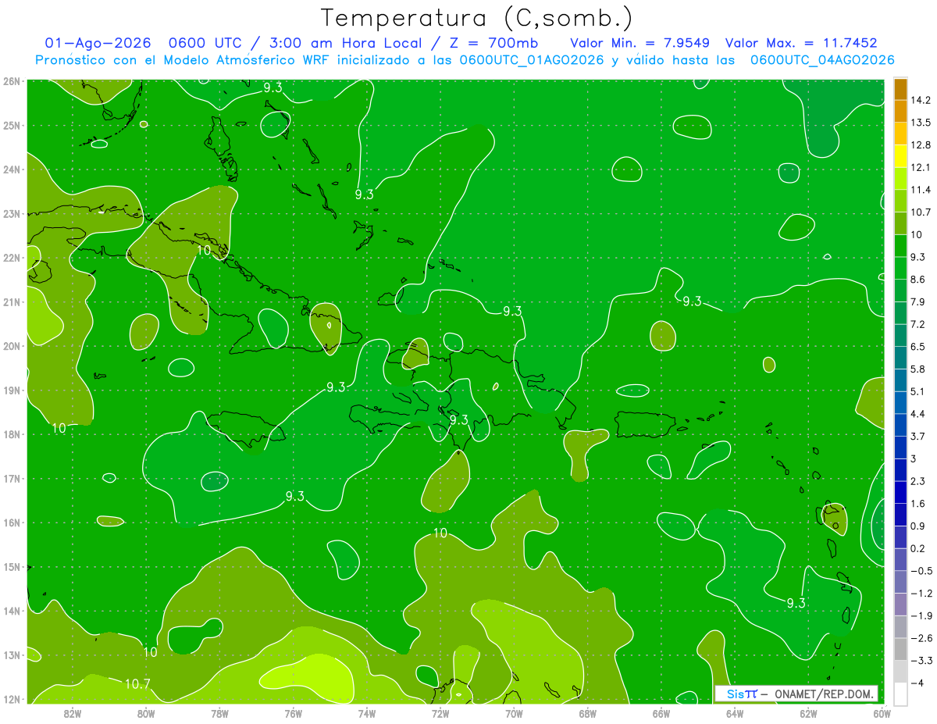Pick the yellow swatch between 12.1 and 12.8
The height and width of the screenshot is (724, 937).
click(901, 156)
